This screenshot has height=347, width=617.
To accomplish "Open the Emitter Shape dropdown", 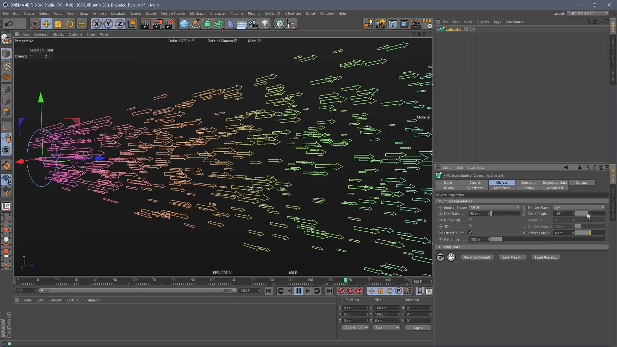I will coord(494,207).
